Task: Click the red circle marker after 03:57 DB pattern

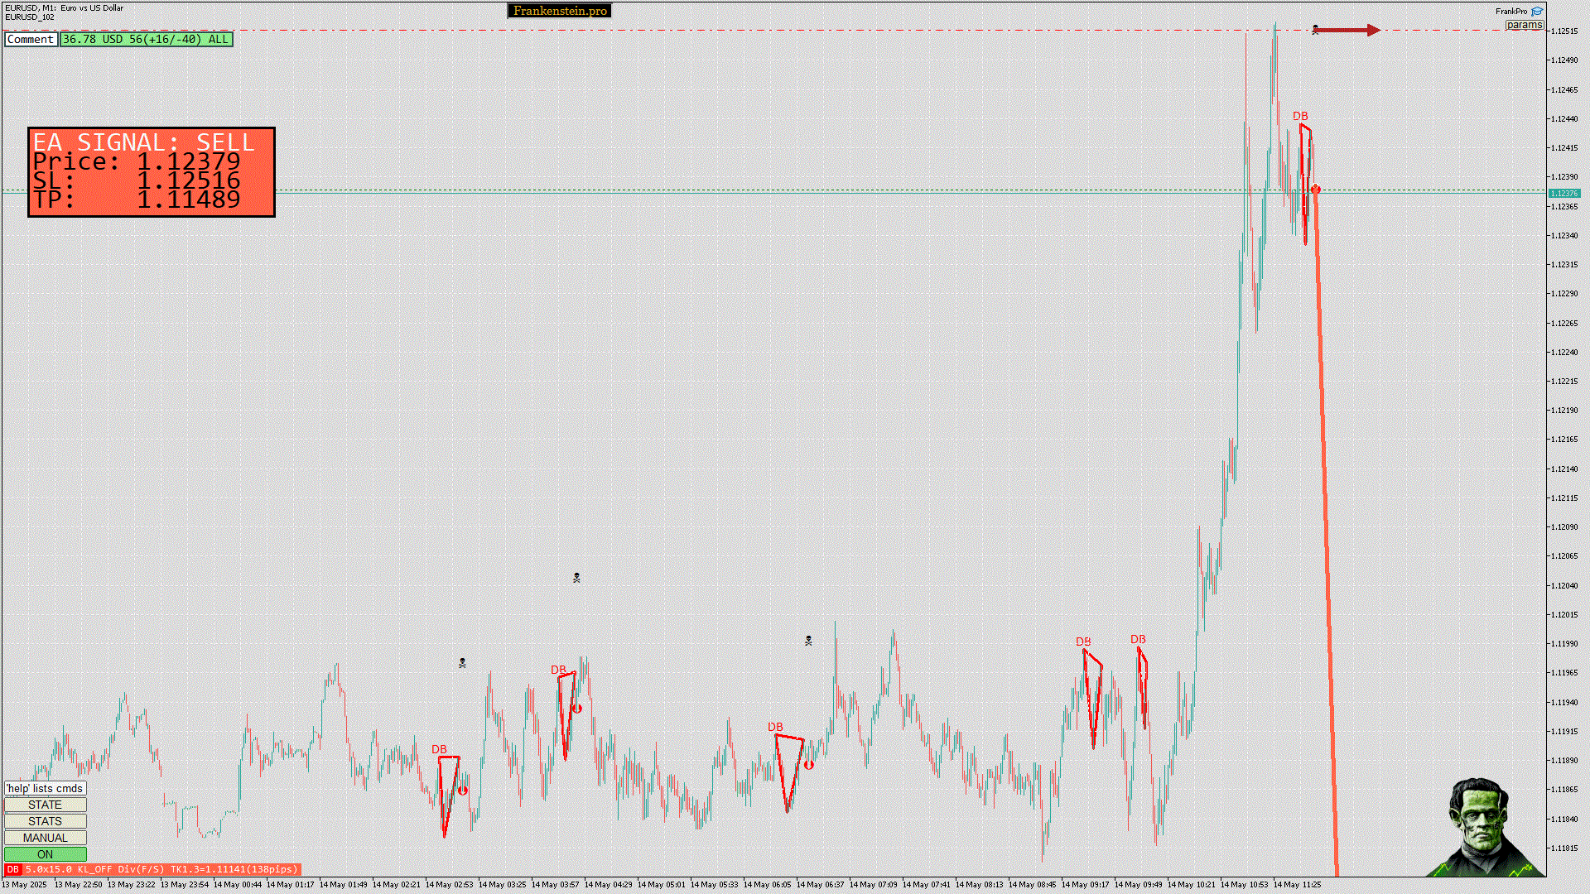Action: pos(577,709)
